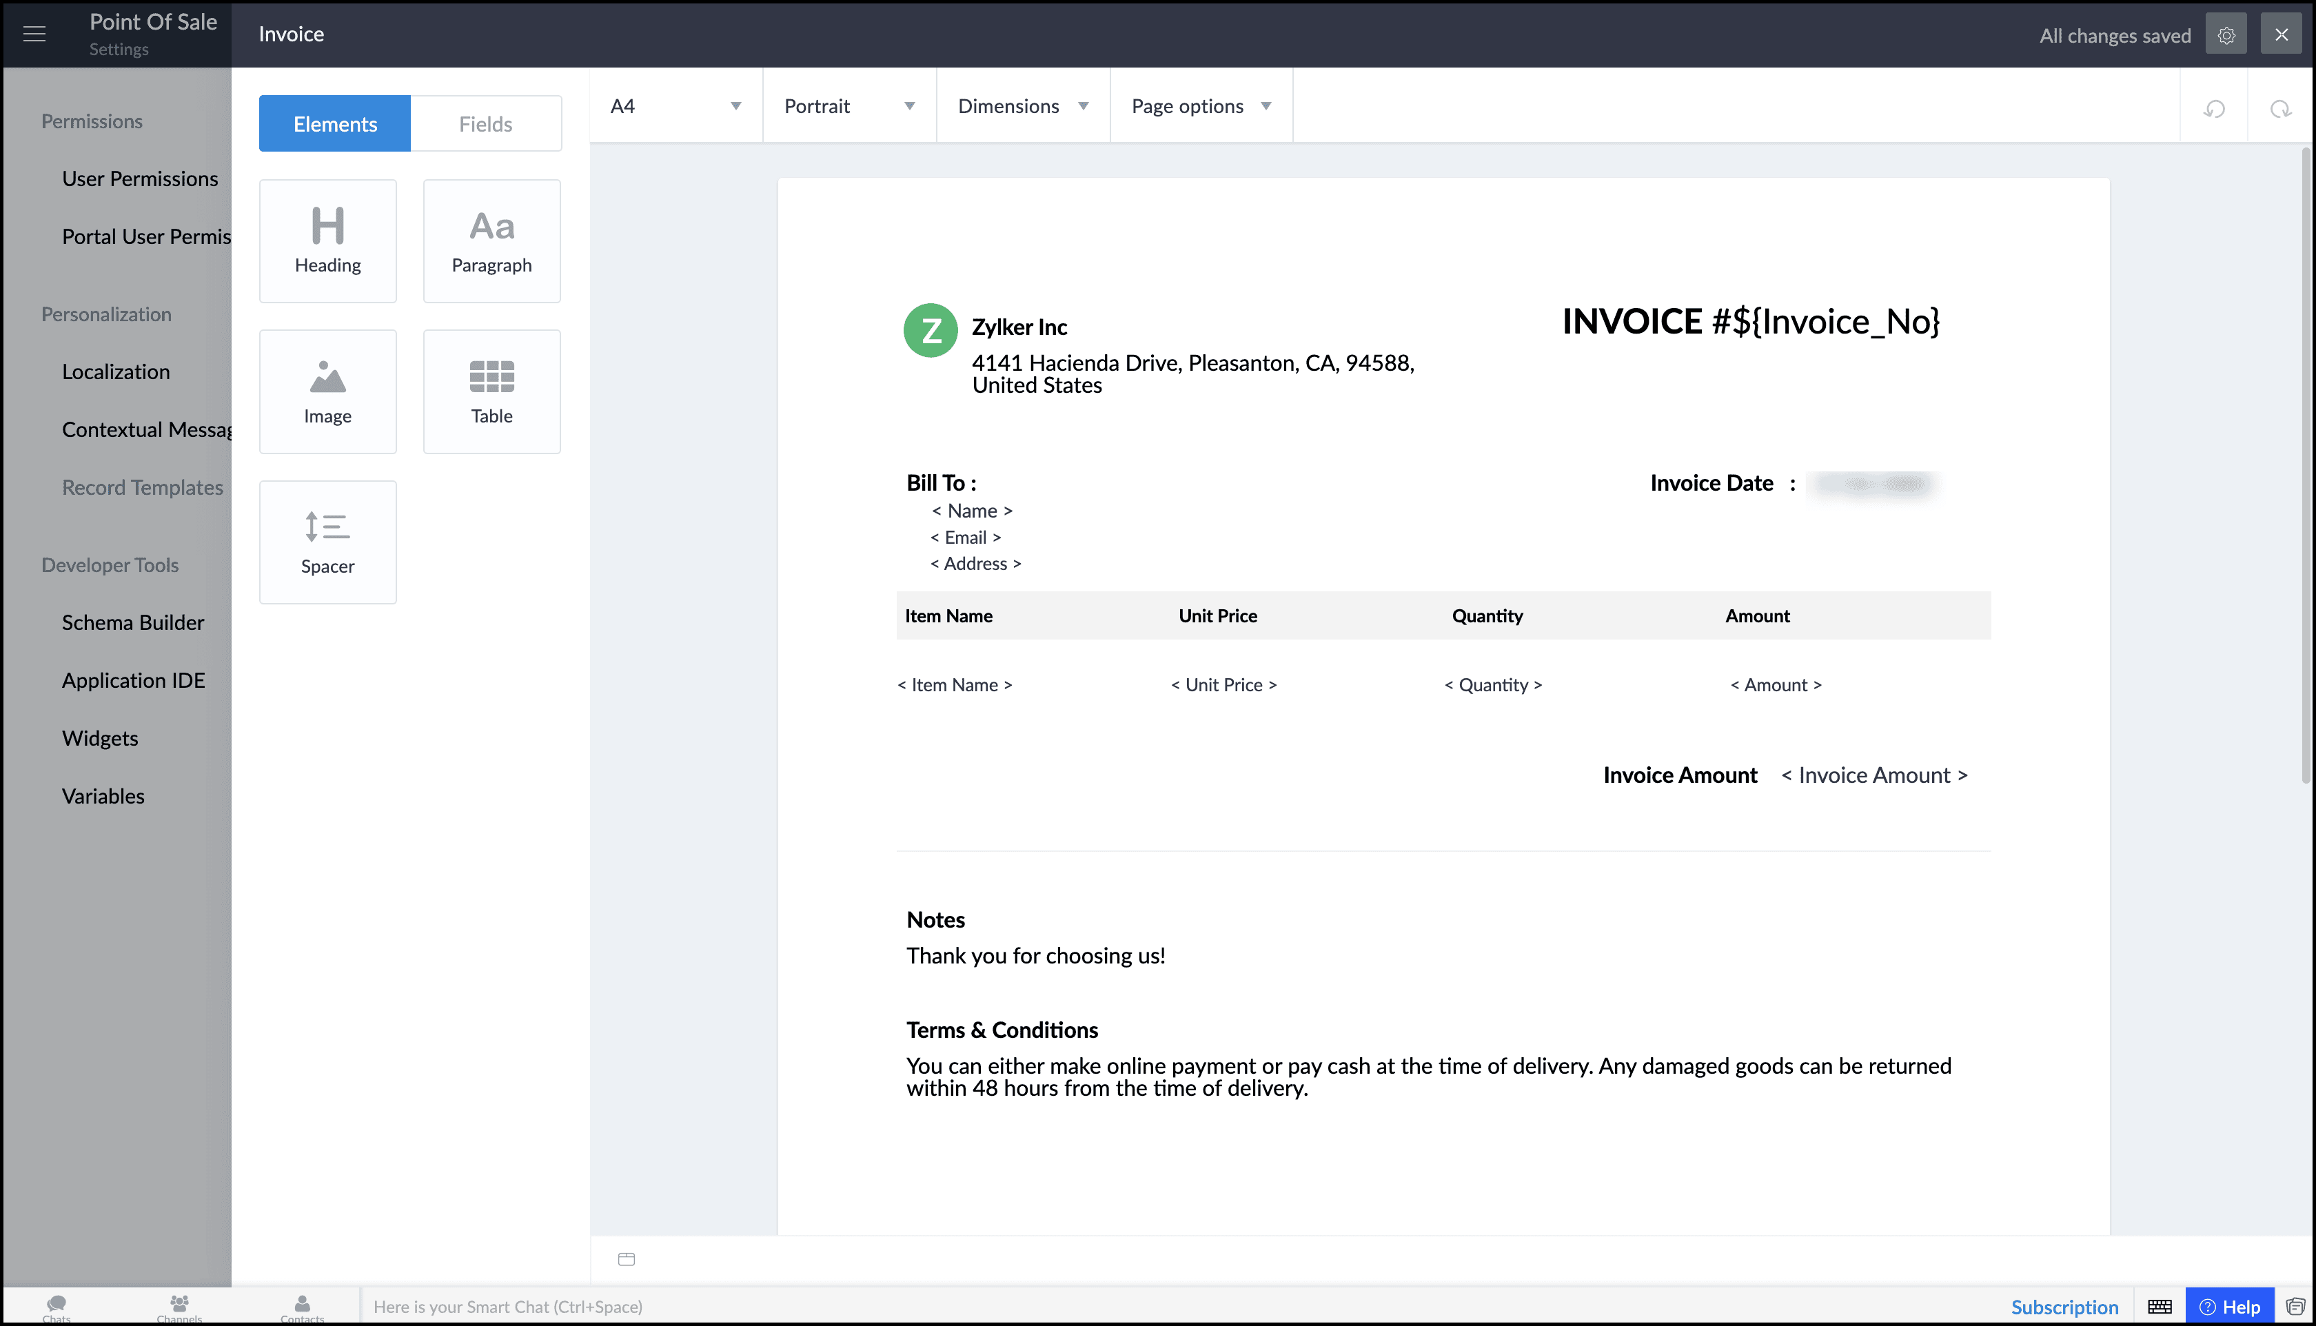Open the Page options dropdown
The width and height of the screenshot is (2316, 1326).
pyautogui.click(x=1200, y=105)
